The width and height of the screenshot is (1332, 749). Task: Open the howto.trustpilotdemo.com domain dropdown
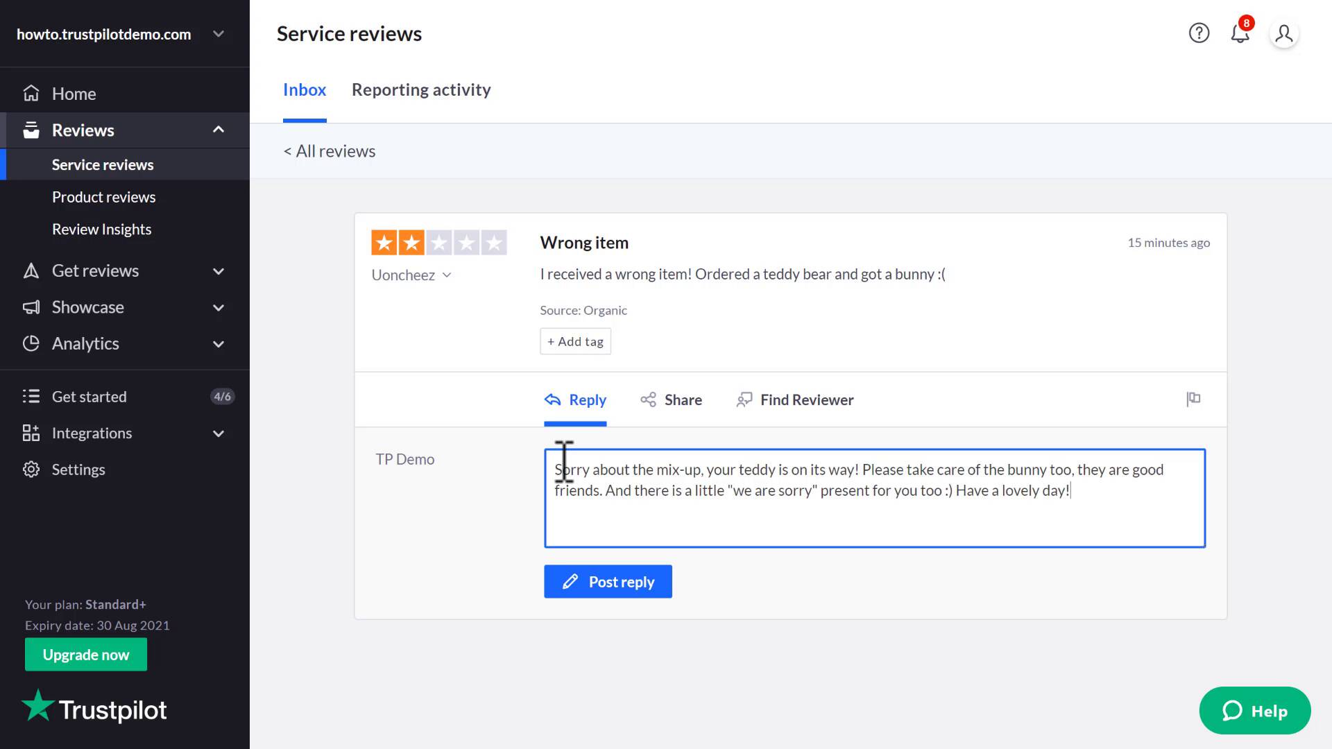[x=219, y=34]
